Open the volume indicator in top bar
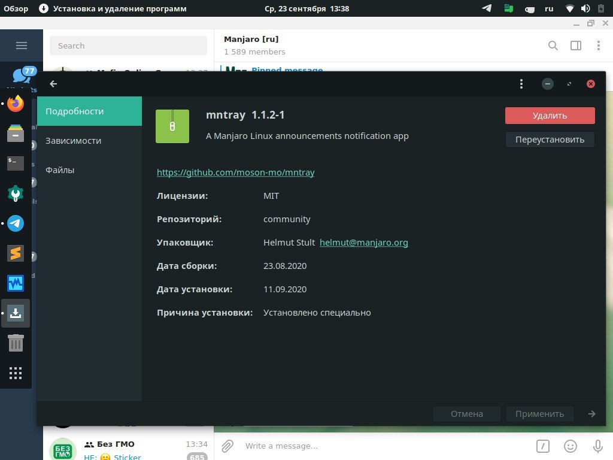The width and height of the screenshot is (613, 460). click(585, 8)
